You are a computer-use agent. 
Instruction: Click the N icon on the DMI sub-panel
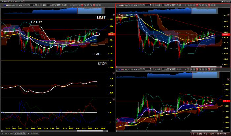click(x=114, y=99)
